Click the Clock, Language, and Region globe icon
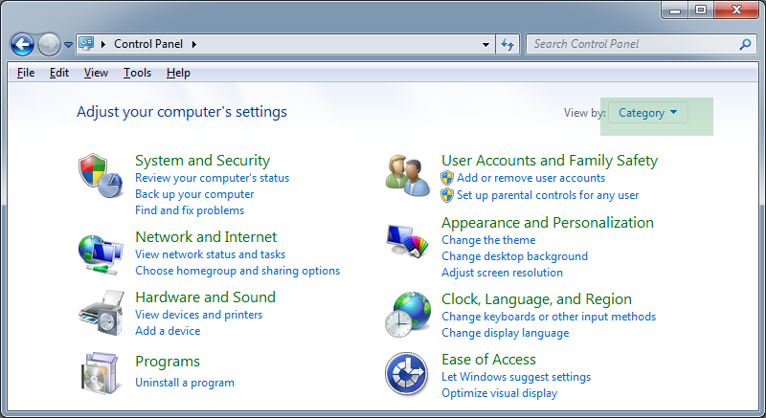This screenshot has height=418, width=766. (407, 314)
